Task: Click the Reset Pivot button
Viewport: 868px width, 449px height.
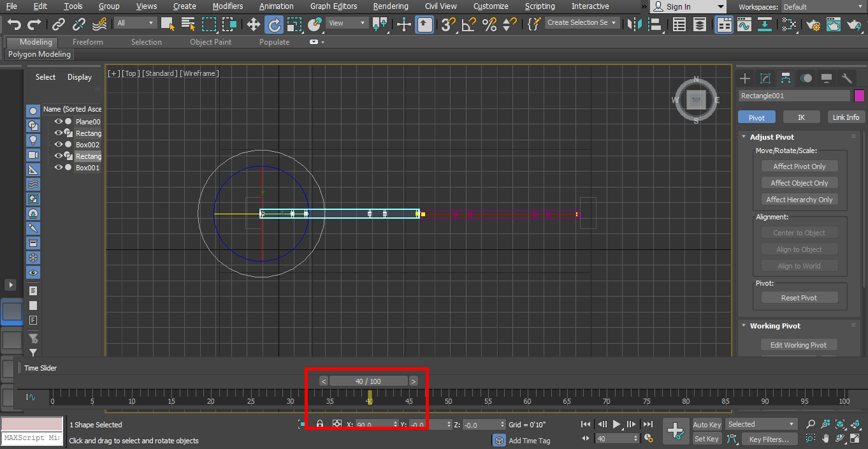Action: [x=800, y=296]
